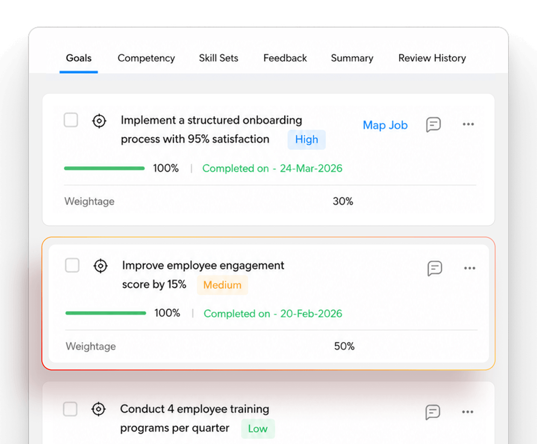This screenshot has height=444, width=537.
Task: Open the Skill Sets tab
Action: click(x=218, y=58)
